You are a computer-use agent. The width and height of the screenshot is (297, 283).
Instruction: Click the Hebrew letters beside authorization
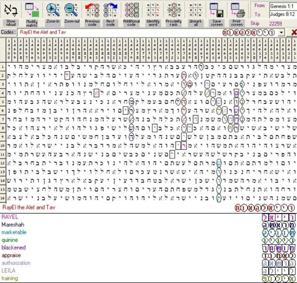[278, 263]
